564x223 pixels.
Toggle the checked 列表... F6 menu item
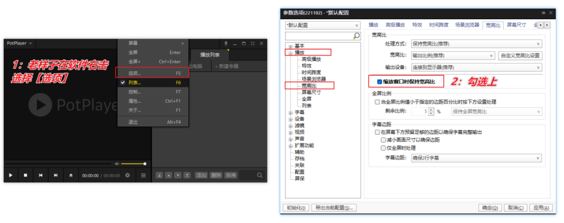pos(153,82)
